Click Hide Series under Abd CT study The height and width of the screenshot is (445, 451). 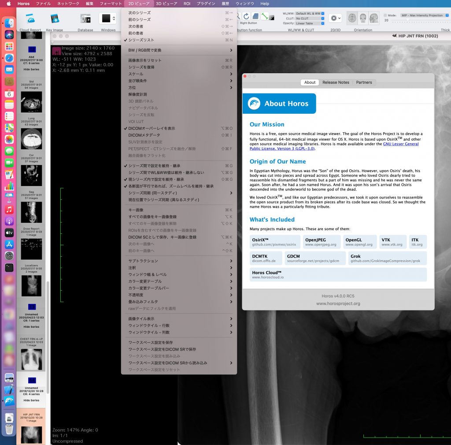31,69
